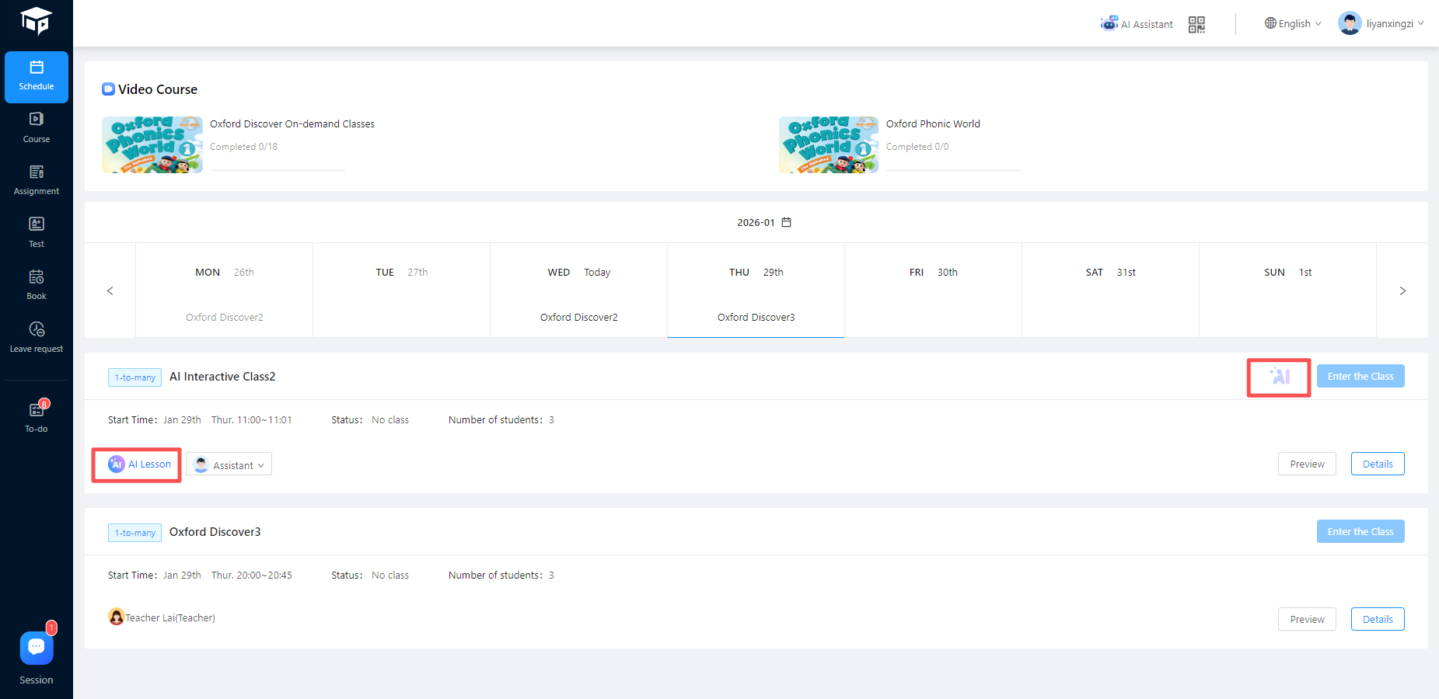The height and width of the screenshot is (699, 1439).
Task: Go to next week arrow
Action: [1402, 290]
